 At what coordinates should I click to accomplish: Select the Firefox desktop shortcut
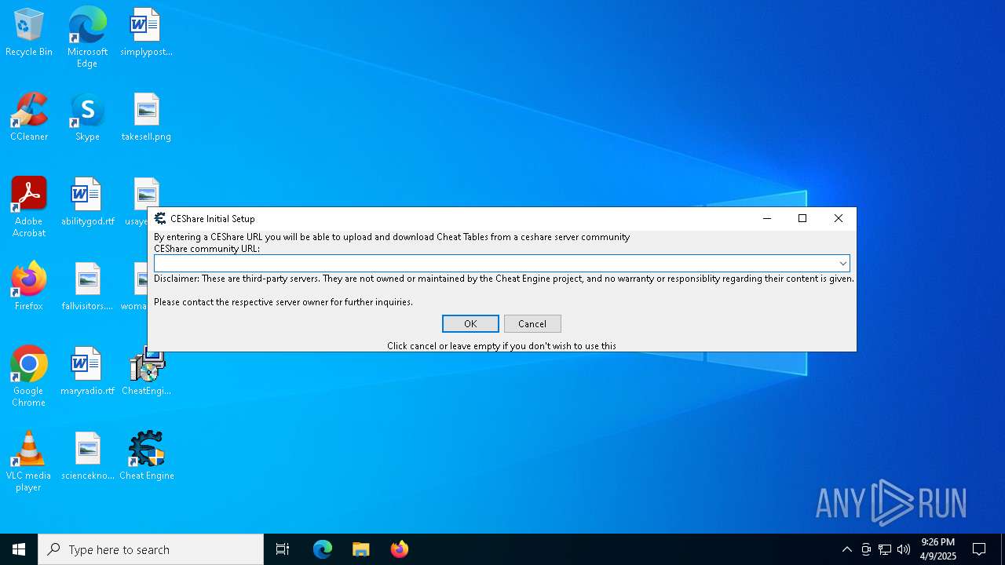(29, 286)
